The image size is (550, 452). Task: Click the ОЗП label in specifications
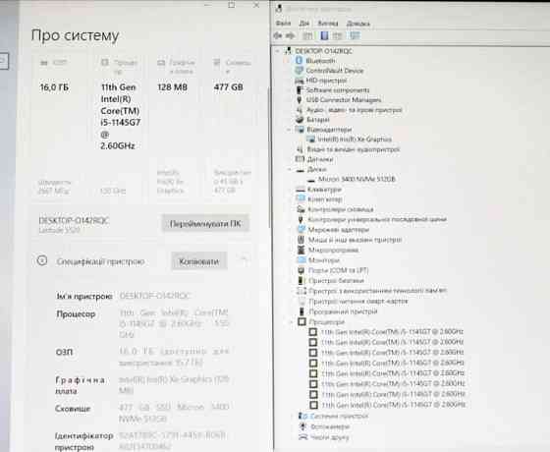point(64,352)
